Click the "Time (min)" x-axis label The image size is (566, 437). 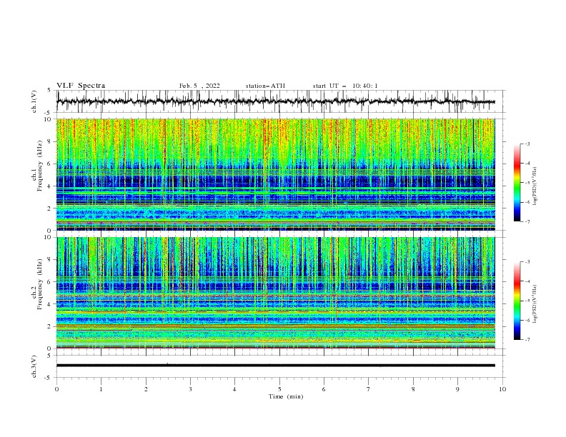click(286, 396)
